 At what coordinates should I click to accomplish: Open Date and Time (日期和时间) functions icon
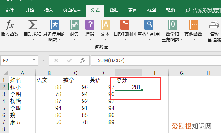point(125,25)
